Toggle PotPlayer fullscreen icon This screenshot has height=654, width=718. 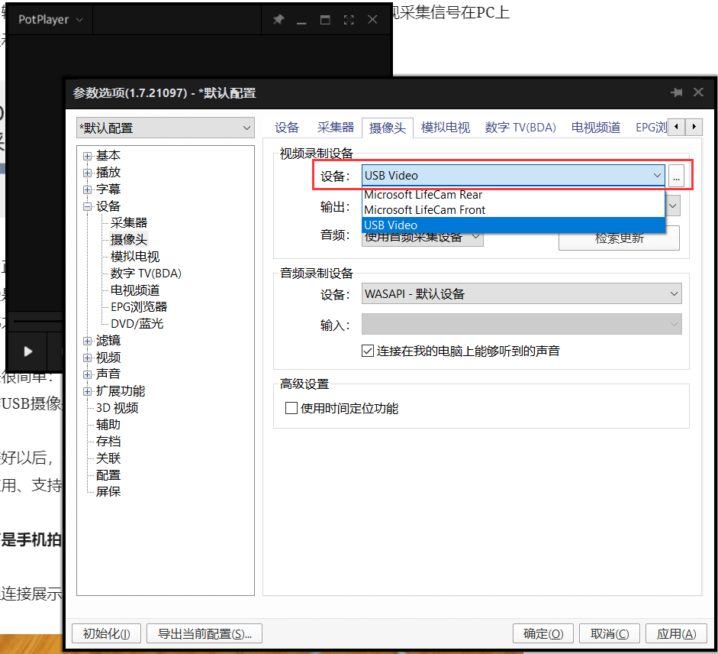[x=349, y=20]
